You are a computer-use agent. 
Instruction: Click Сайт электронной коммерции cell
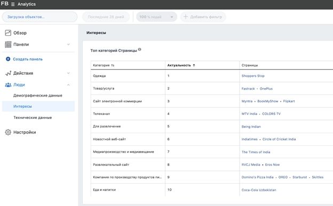tap(128, 101)
